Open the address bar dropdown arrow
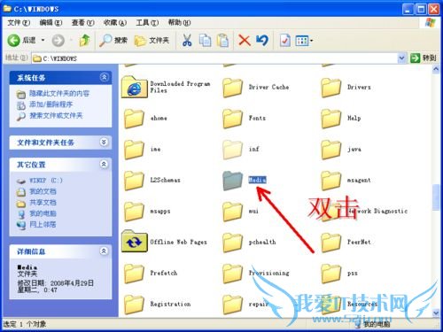This screenshot has width=443, height=332. pyautogui.click(x=401, y=58)
